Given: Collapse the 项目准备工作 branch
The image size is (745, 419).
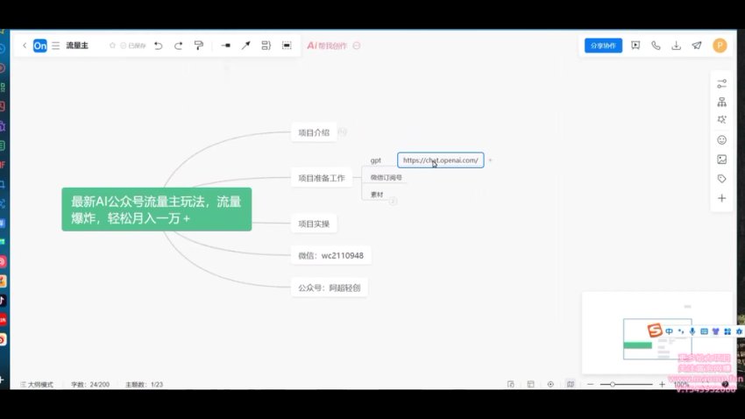Looking at the screenshot, I should [x=353, y=178].
